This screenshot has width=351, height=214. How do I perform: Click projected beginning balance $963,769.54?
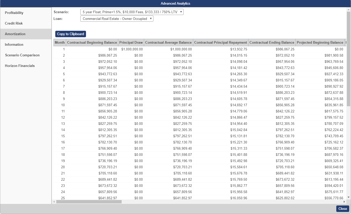[x=320, y=62]
